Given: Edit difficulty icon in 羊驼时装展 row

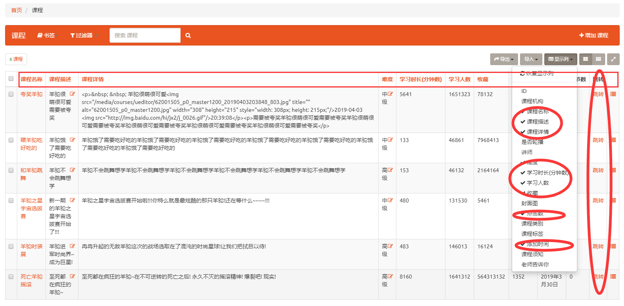Looking at the screenshot, I should 390,246.
